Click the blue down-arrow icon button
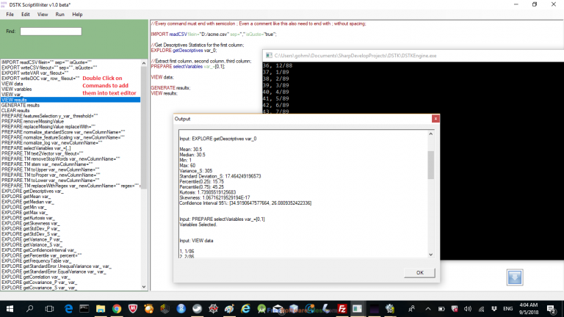 click(514, 277)
